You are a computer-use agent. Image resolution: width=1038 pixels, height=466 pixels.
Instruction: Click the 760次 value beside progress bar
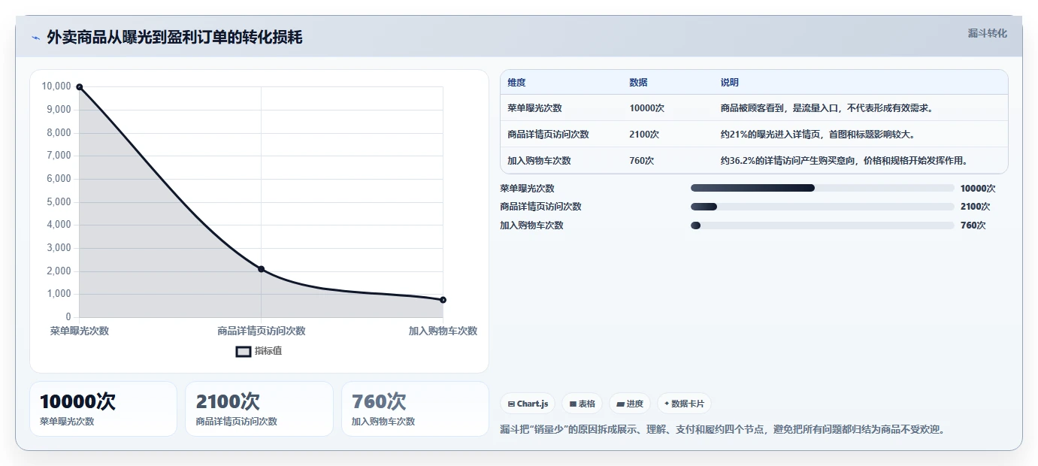tap(973, 225)
